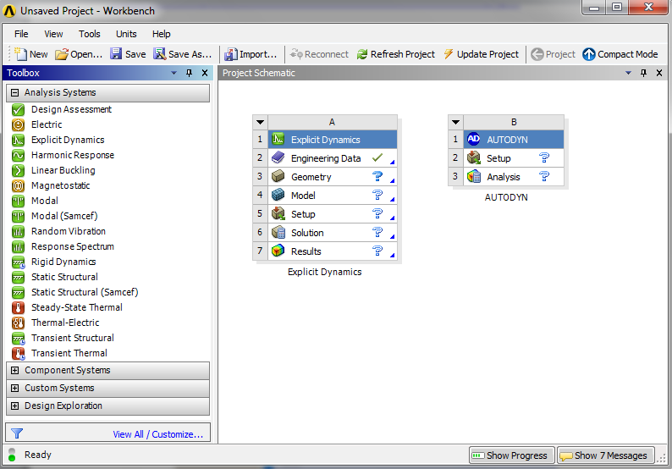Collapse the Analysis Systems group
Screen dimensions: 672x469
pos(15,92)
